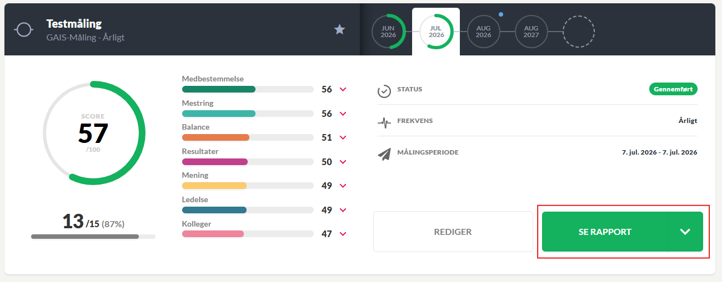The width and height of the screenshot is (722, 282).
Task: Click the empty dashed timeline circle
Action: [x=579, y=32]
